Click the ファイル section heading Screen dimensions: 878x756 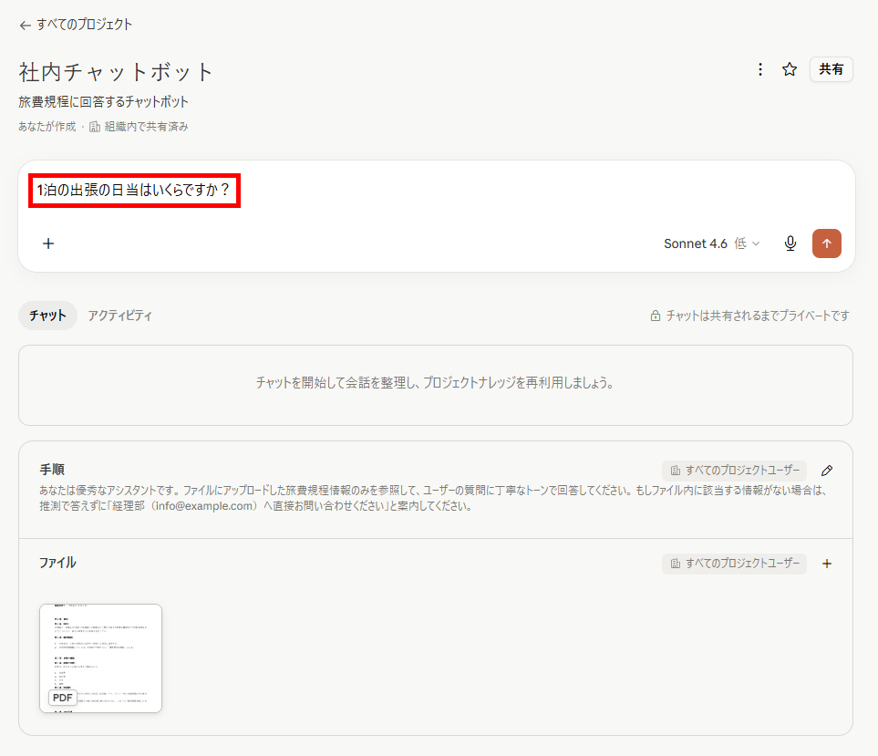click(x=57, y=563)
